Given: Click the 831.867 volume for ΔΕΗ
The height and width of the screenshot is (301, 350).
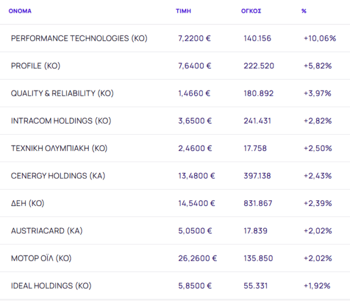Looking at the screenshot, I should pyautogui.click(x=259, y=203).
